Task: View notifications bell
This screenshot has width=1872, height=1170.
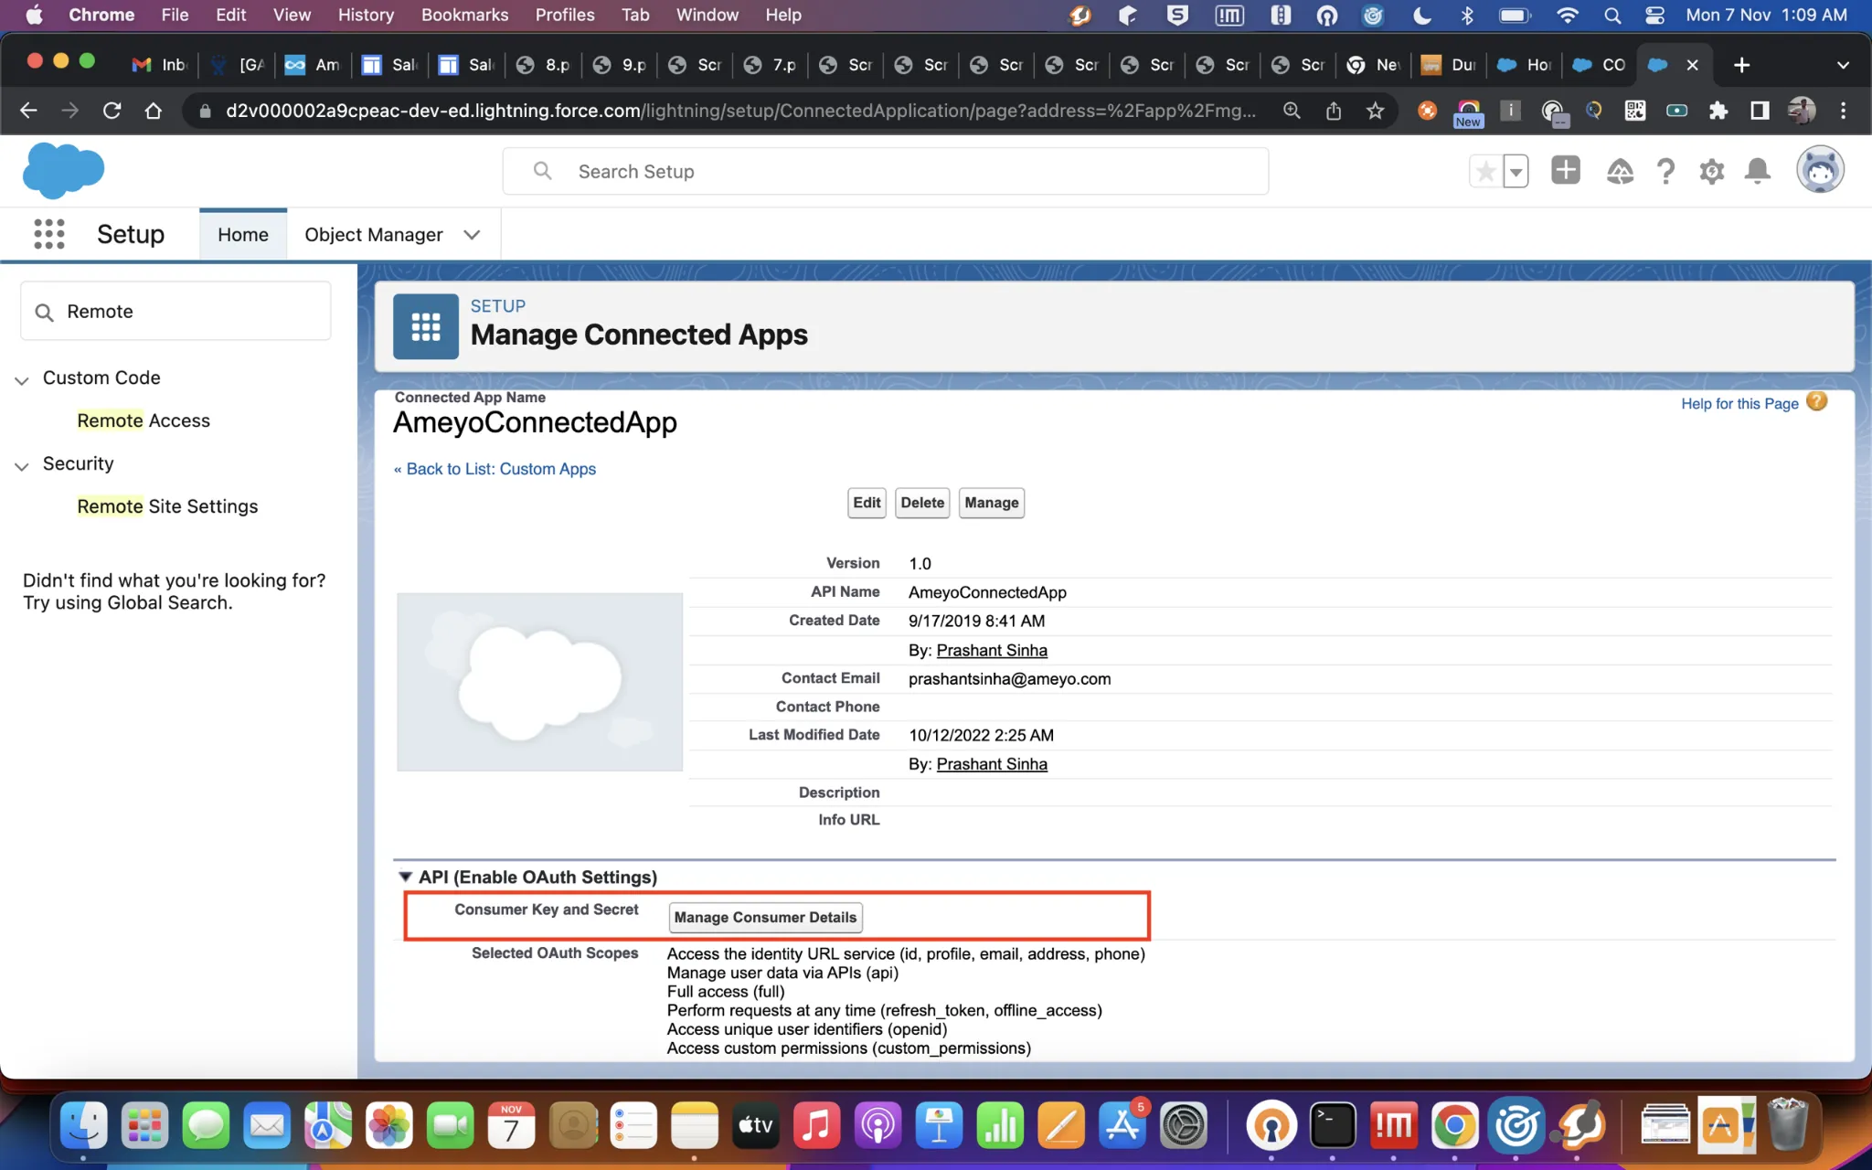Action: [1757, 171]
